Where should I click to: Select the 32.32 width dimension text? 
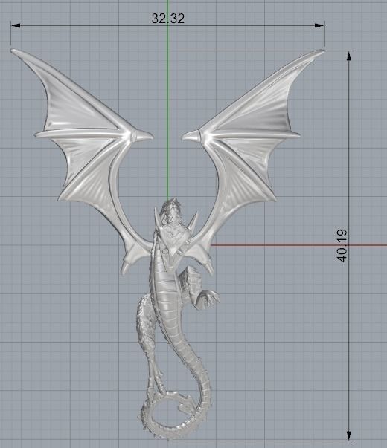tap(168, 19)
